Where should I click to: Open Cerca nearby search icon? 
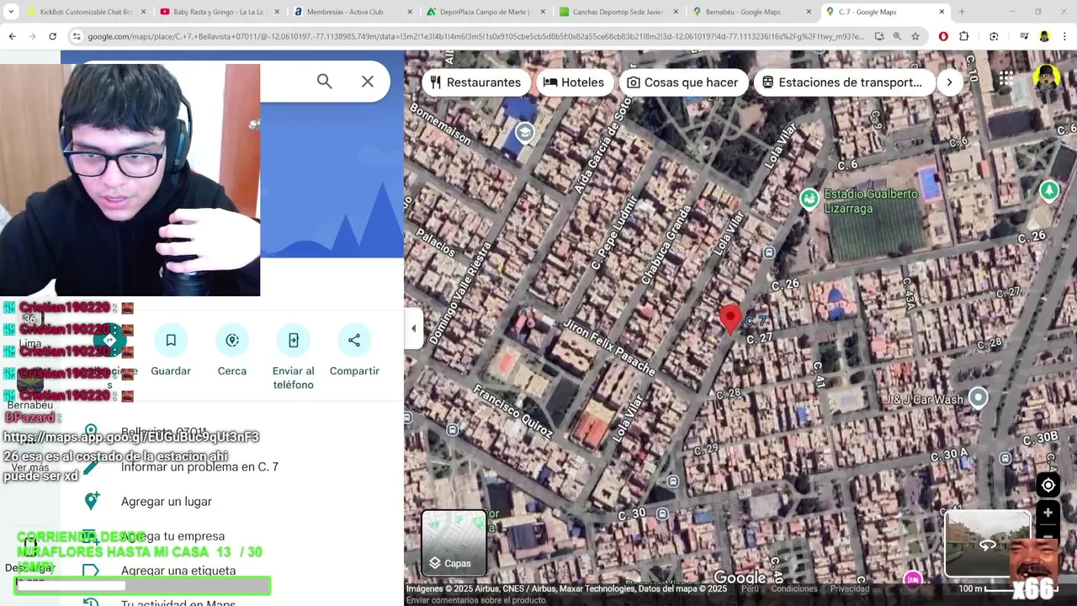coord(232,340)
